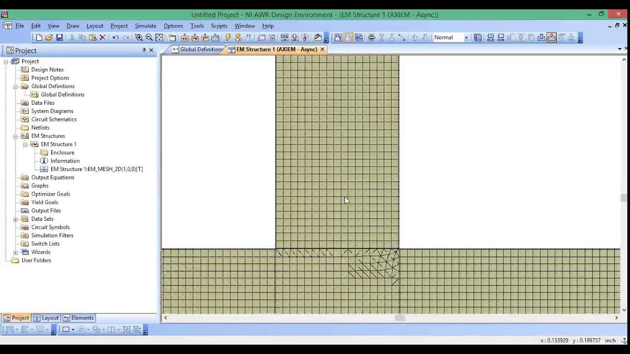
Task: Redo the last undone action
Action: coord(126,37)
